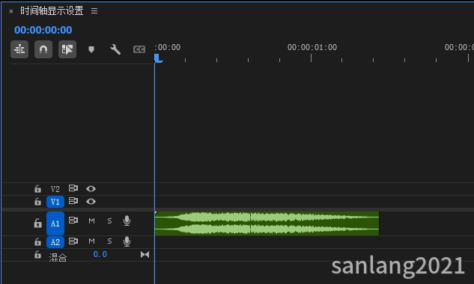Image resolution: width=474 pixels, height=284 pixels.
Task: Toggle lock on track V2
Action: (x=37, y=188)
